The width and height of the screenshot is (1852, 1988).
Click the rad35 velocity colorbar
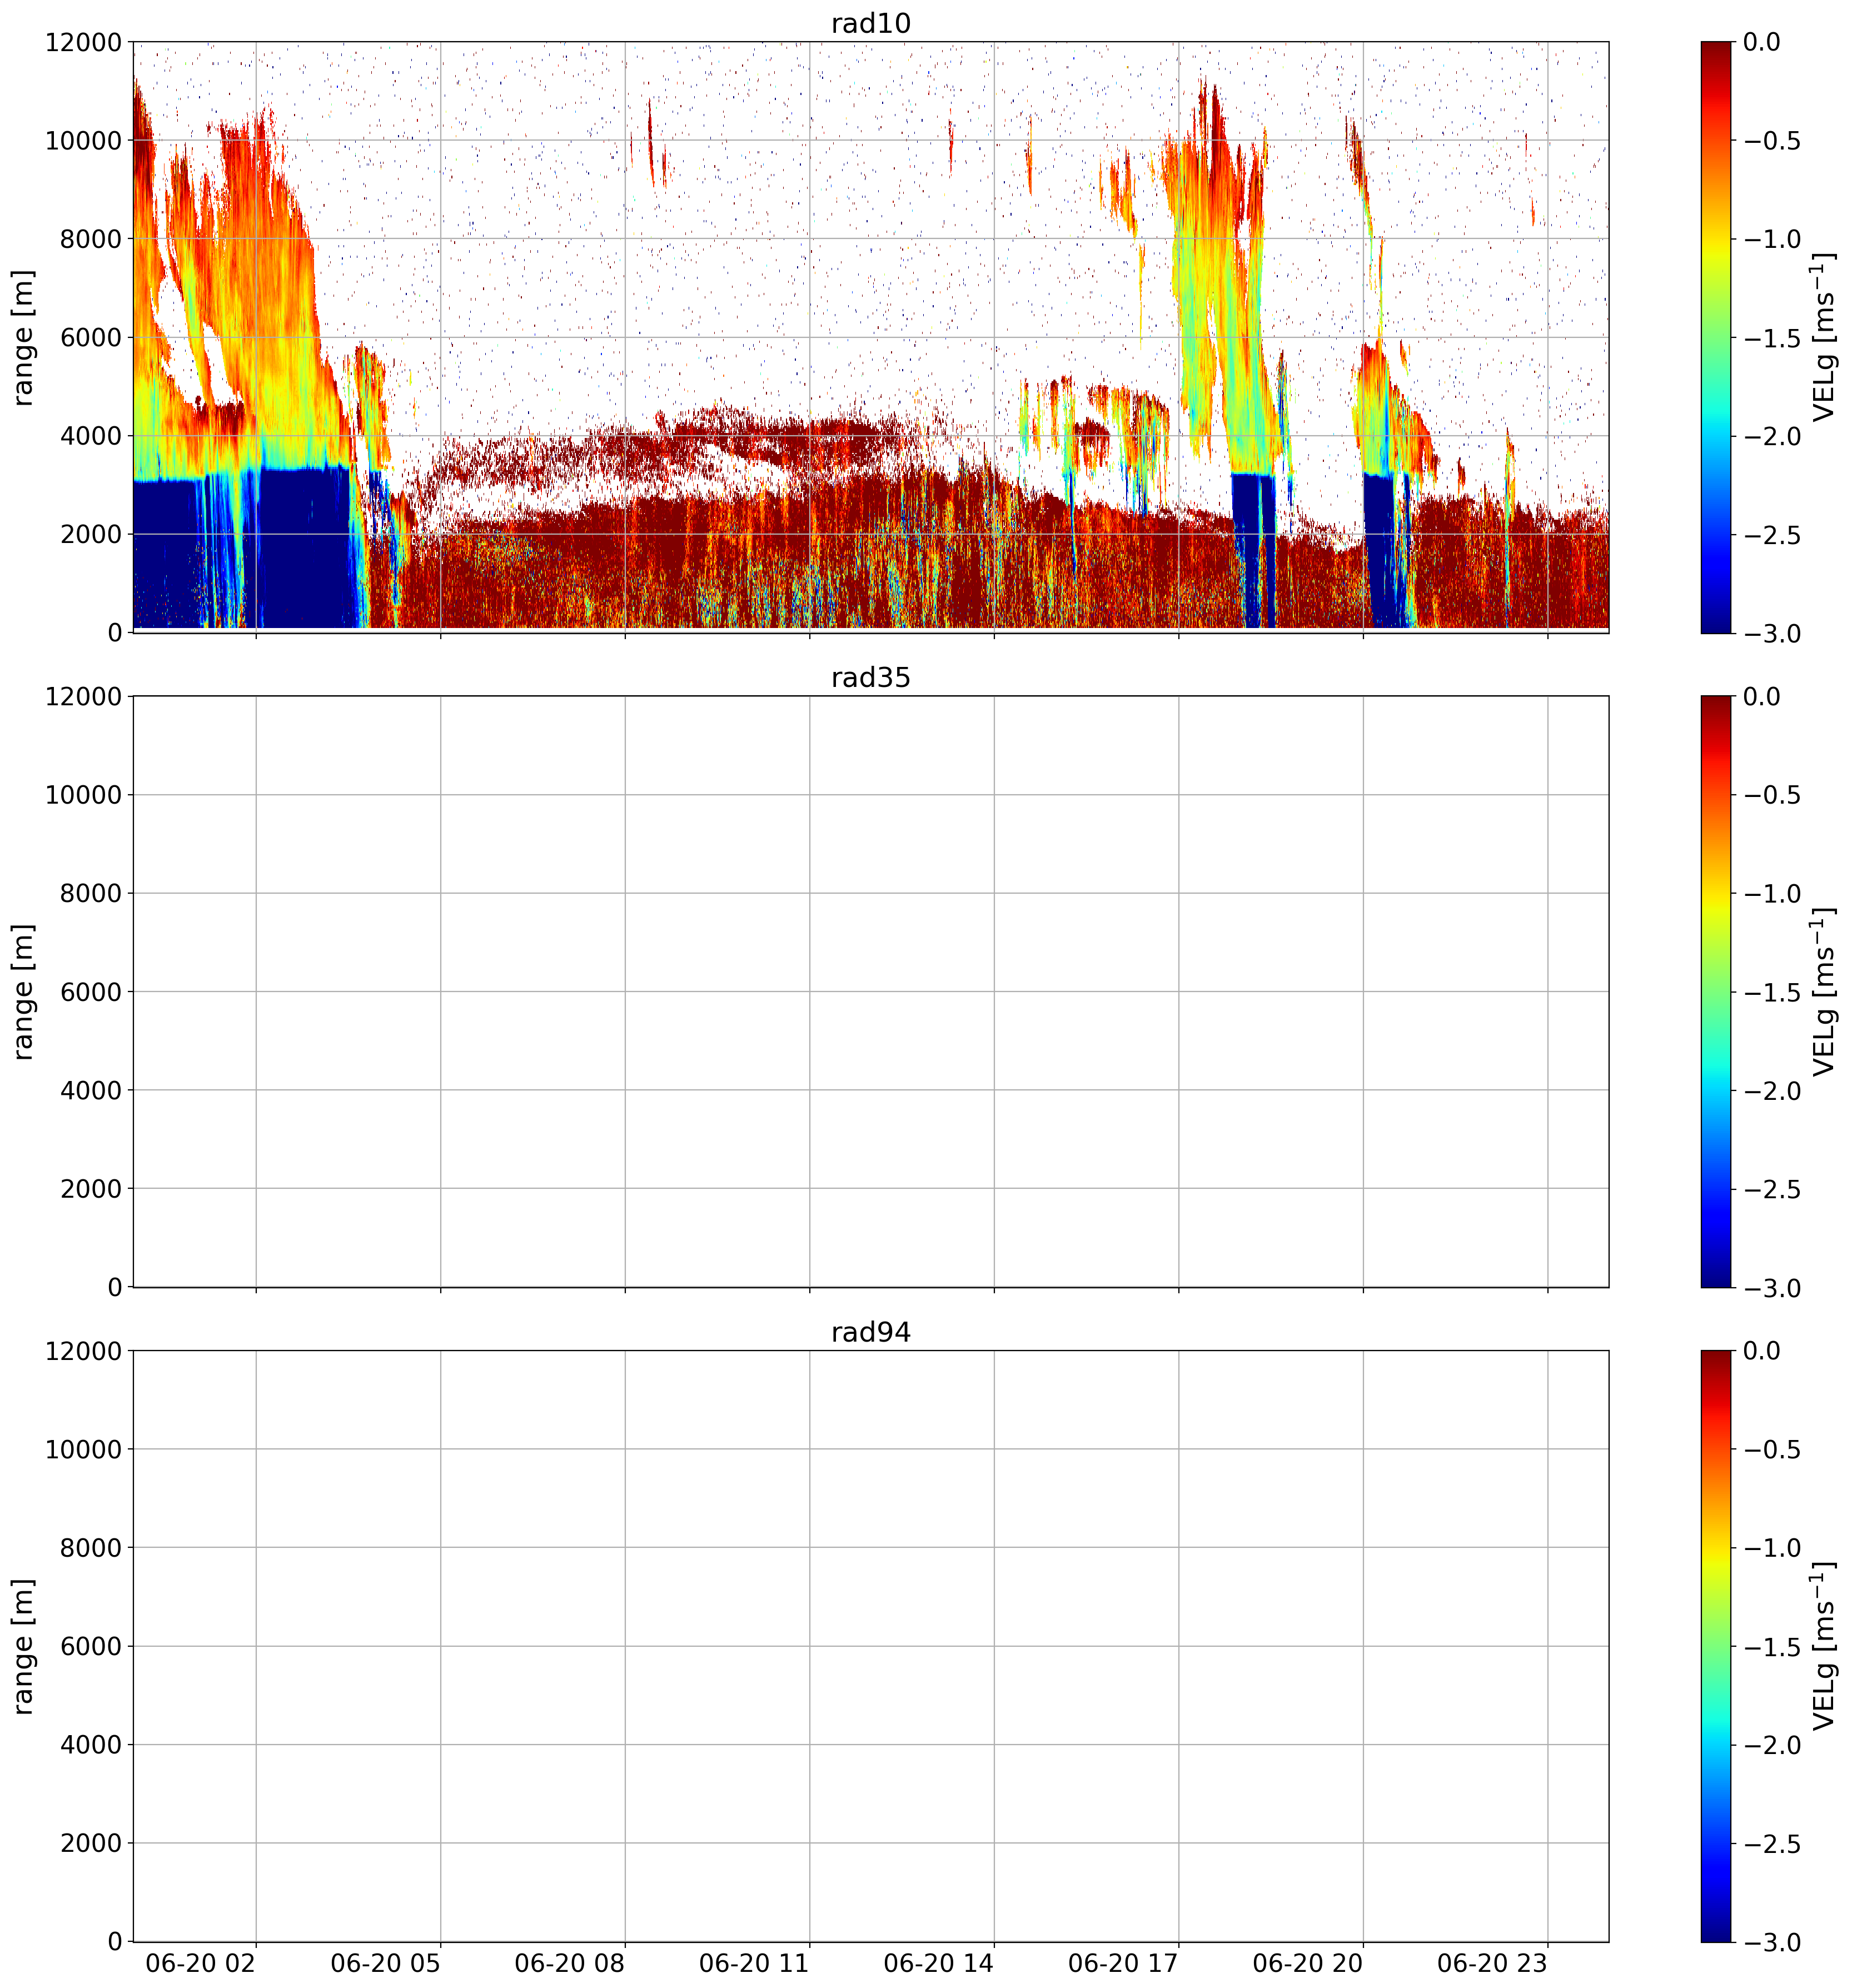[1715, 992]
